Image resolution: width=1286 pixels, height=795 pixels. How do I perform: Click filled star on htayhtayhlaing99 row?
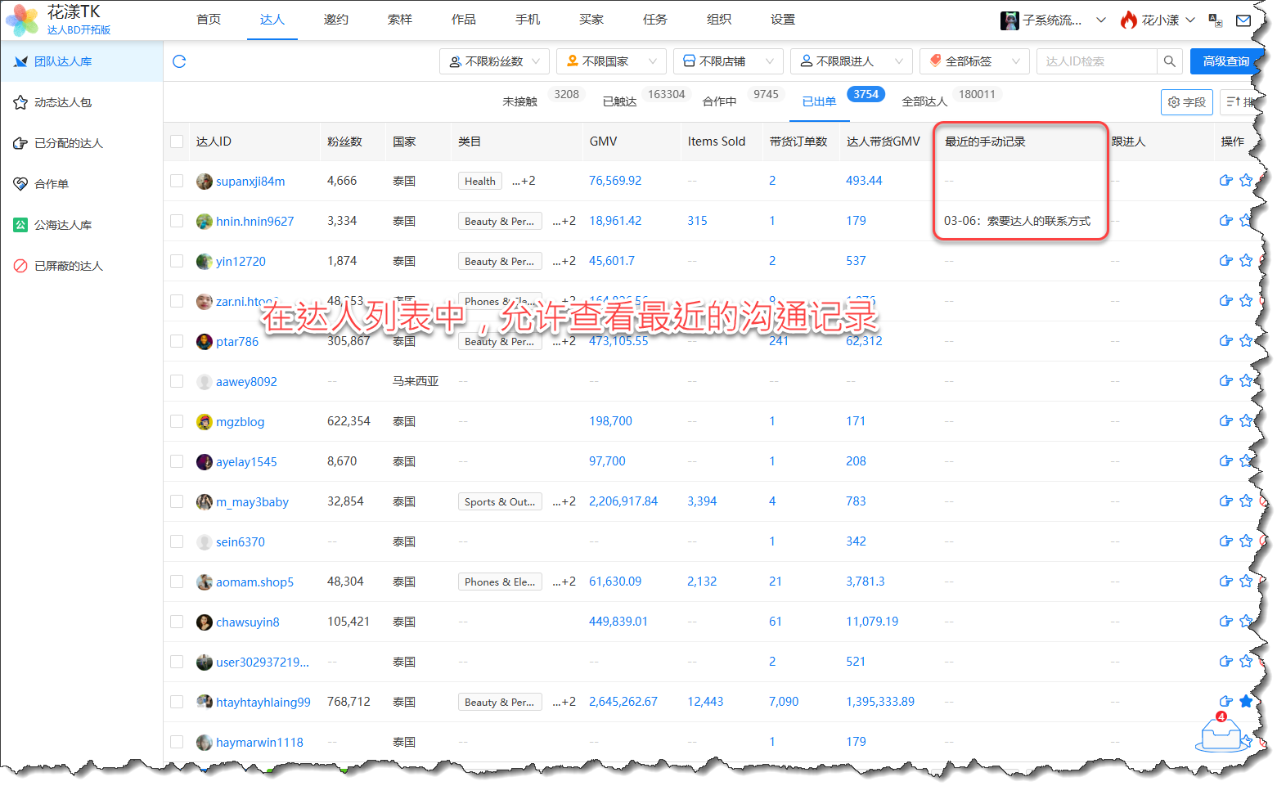tap(1245, 701)
